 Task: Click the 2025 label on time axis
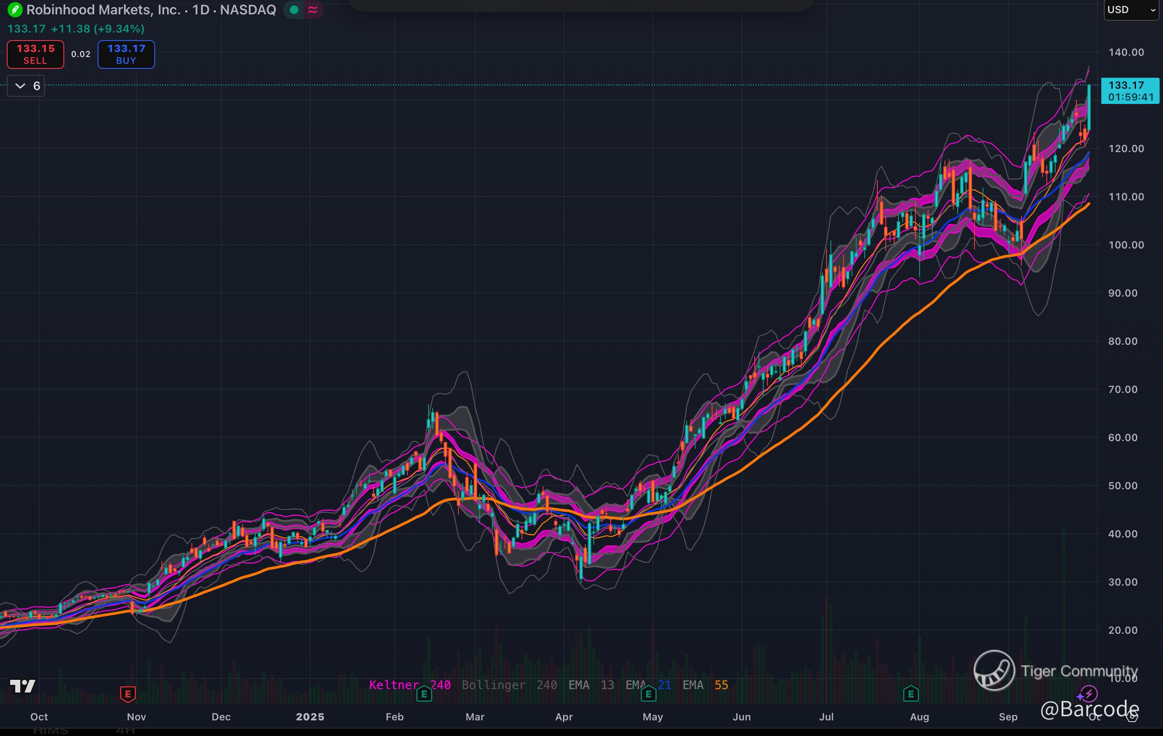tap(310, 717)
